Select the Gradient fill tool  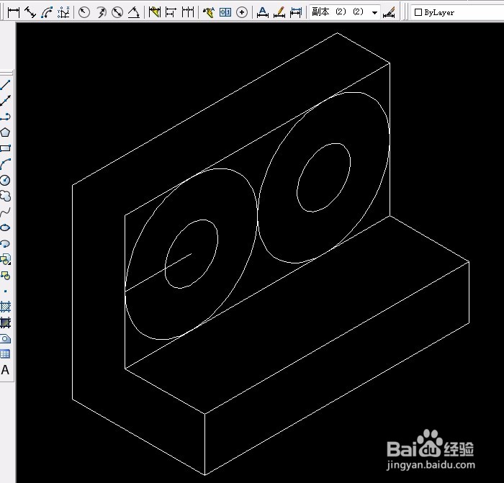click(x=6, y=322)
